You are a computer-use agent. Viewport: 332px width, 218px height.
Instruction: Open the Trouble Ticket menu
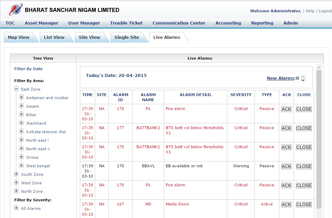[x=126, y=23]
